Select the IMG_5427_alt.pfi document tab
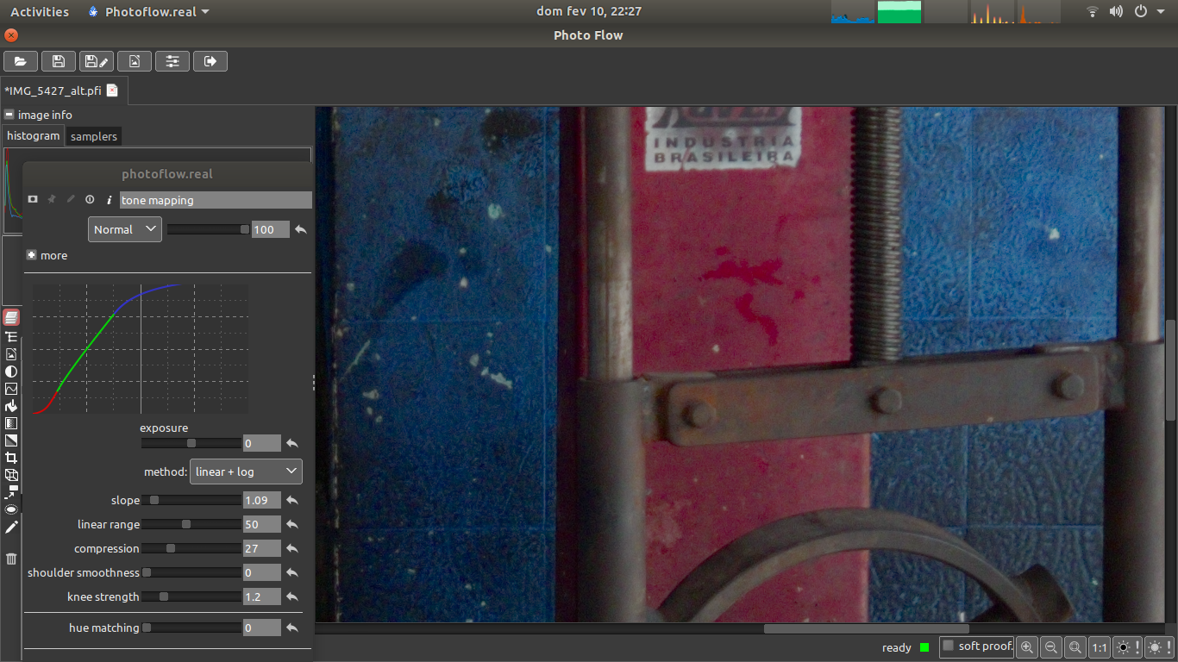1178x662 pixels. click(x=53, y=91)
